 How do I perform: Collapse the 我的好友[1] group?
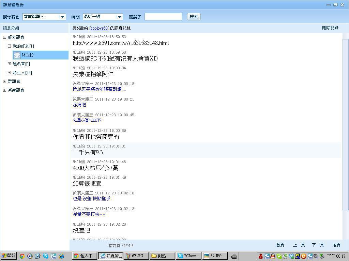point(9,46)
